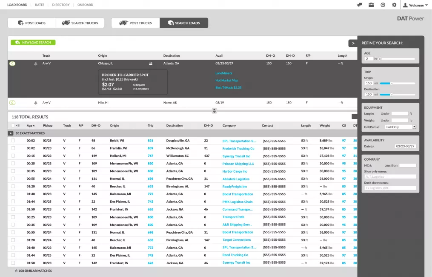Switch to Post Trucks tab

135,23
